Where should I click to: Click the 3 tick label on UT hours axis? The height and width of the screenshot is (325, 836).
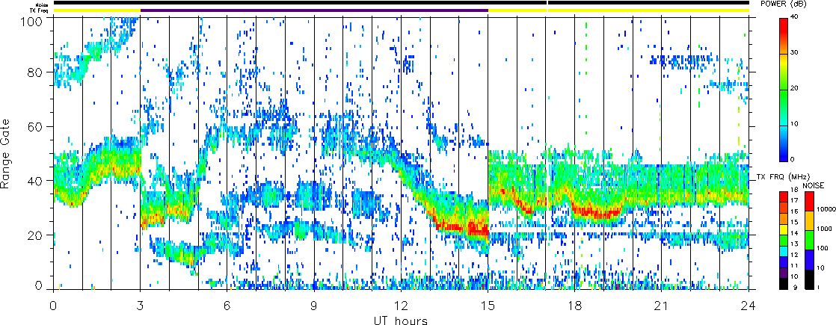141,306
